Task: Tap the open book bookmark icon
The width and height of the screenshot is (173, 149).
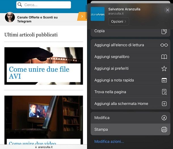Action: click(x=164, y=57)
